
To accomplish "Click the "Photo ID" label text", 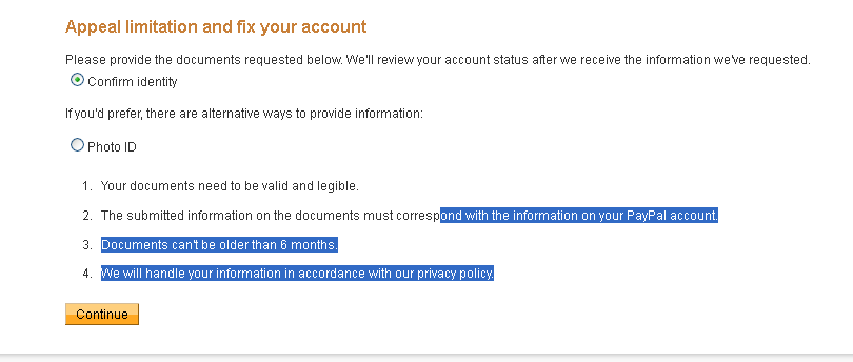I will pyautogui.click(x=112, y=147).
